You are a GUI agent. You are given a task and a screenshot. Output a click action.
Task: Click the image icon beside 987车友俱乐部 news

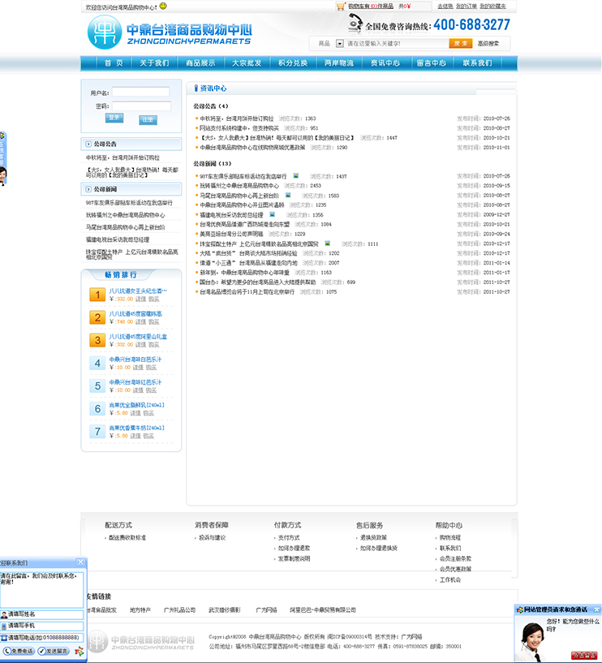tap(296, 175)
